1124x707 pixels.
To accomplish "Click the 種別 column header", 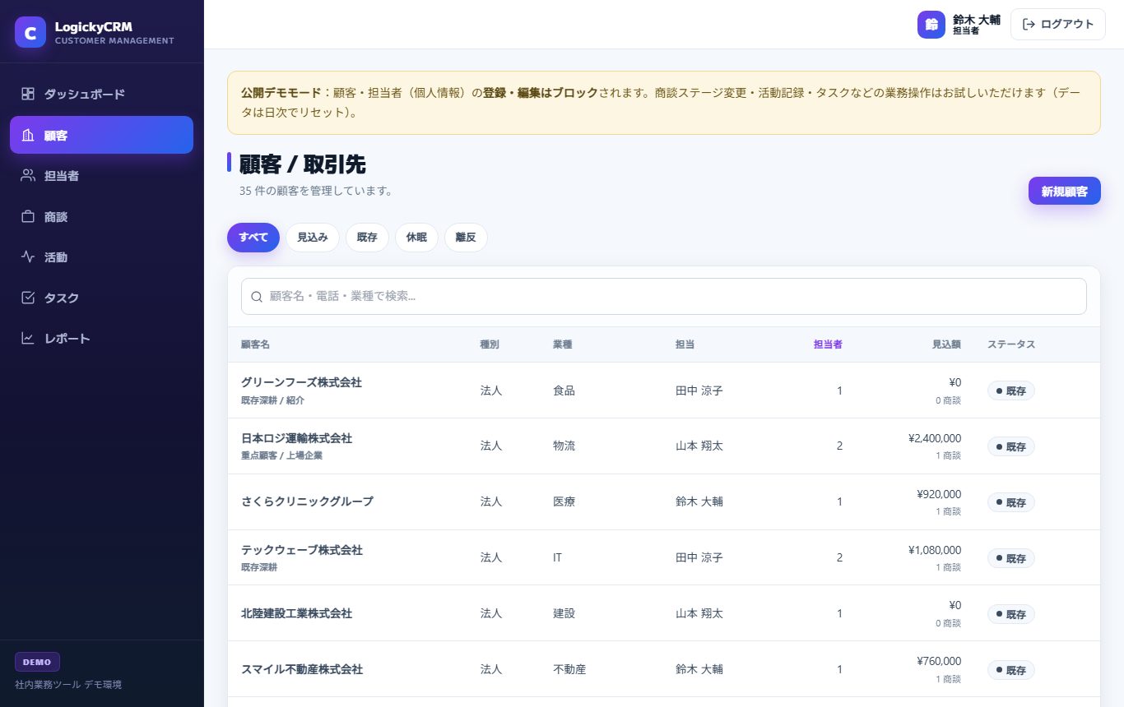I will coord(490,344).
